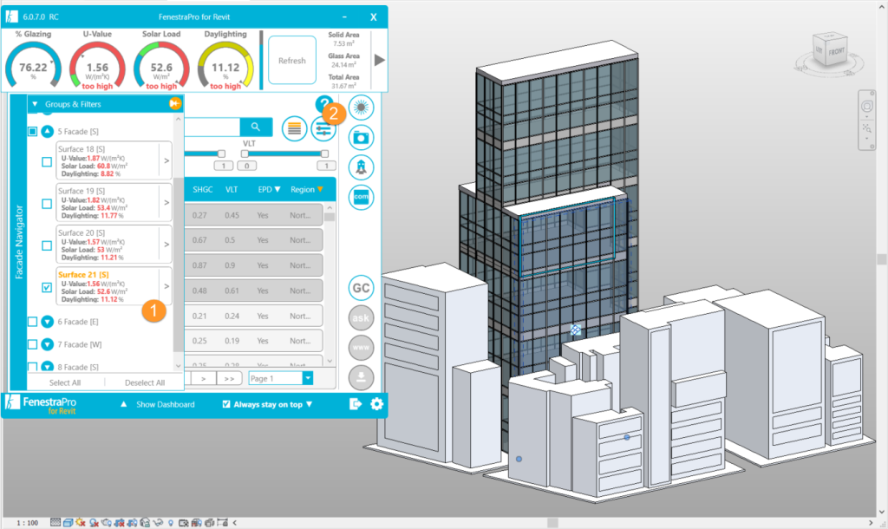Check the Surface 18 [S] checkbox
This screenshot has height=529, width=888.
[x=47, y=162]
